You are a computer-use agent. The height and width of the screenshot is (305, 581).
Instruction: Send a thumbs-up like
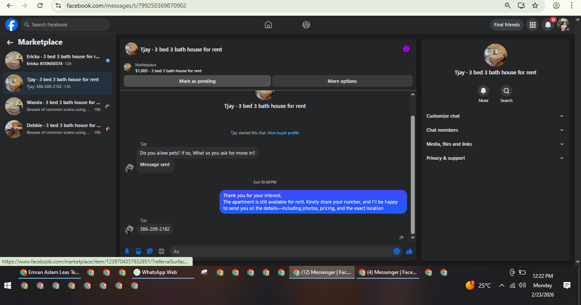[x=409, y=251]
